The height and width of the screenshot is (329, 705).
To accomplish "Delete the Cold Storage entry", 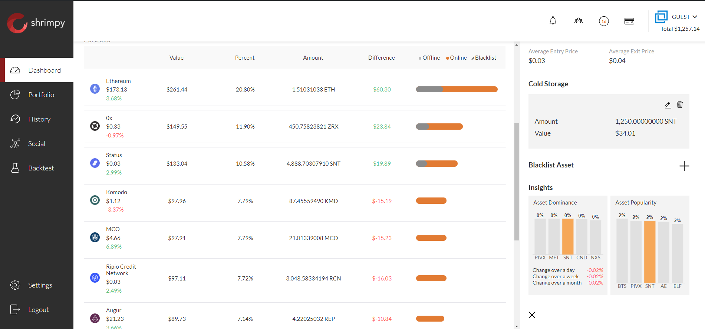I will (x=680, y=105).
